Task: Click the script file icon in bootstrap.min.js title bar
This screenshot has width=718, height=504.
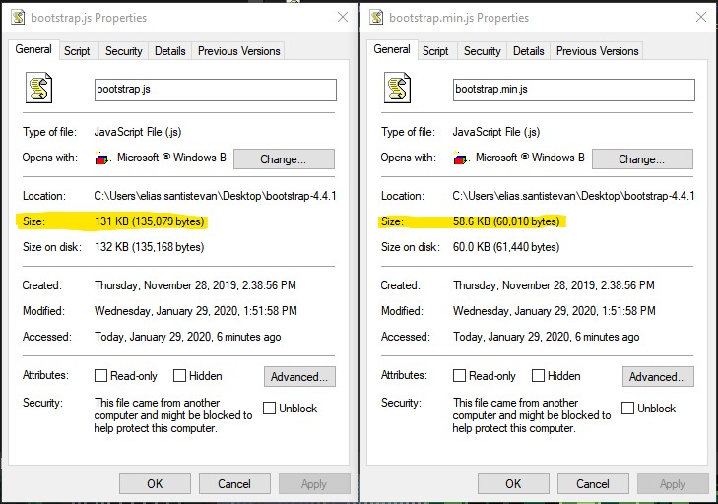Action: coord(375,17)
